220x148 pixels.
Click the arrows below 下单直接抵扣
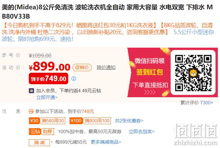tap(150, 92)
